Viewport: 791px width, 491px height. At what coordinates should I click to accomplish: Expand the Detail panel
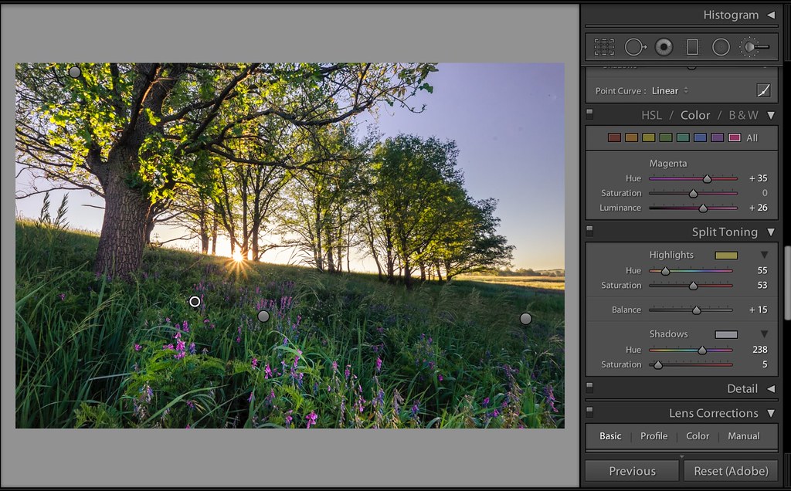[770, 388]
